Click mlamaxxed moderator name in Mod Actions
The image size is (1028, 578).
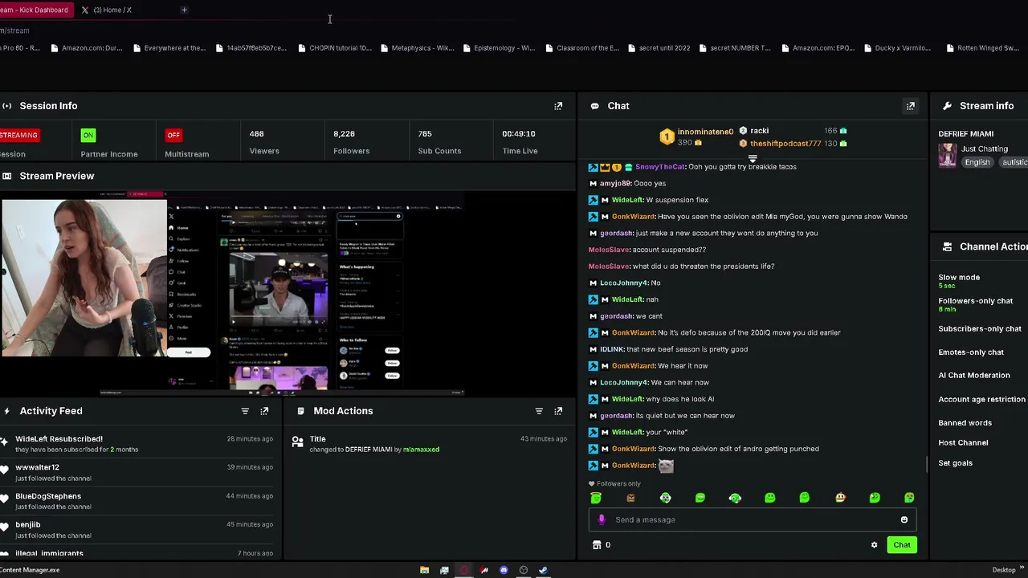pos(421,450)
